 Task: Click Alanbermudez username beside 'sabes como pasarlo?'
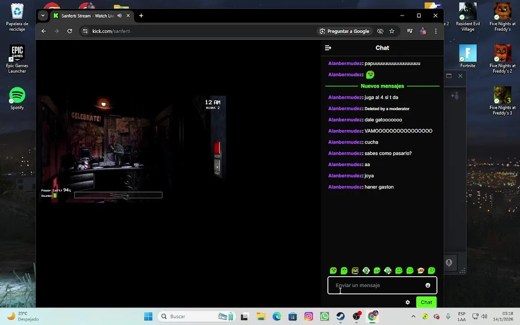pyautogui.click(x=345, y=153)
